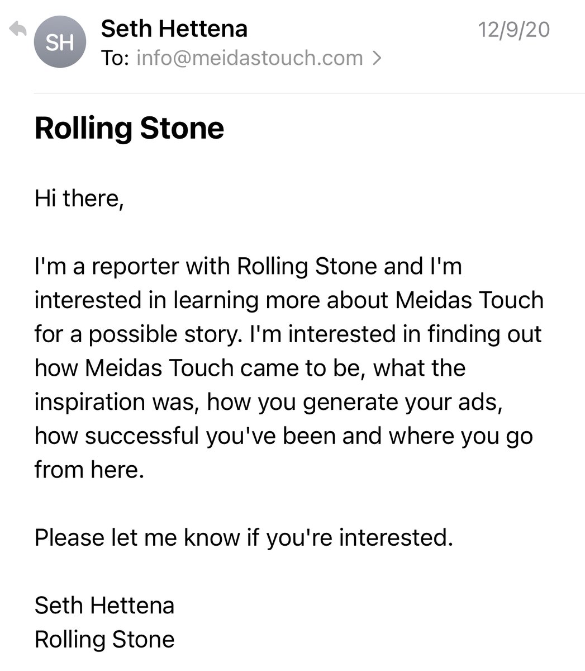Click the Rolling Stone signature line below the name
The image size is (585, 671).
[x=104, y=640]
